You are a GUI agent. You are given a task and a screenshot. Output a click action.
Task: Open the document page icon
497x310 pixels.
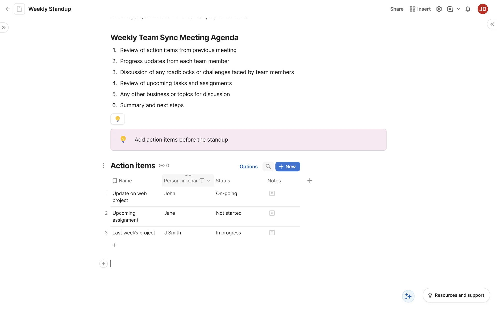pyautogui.click(x=19, y=9)
